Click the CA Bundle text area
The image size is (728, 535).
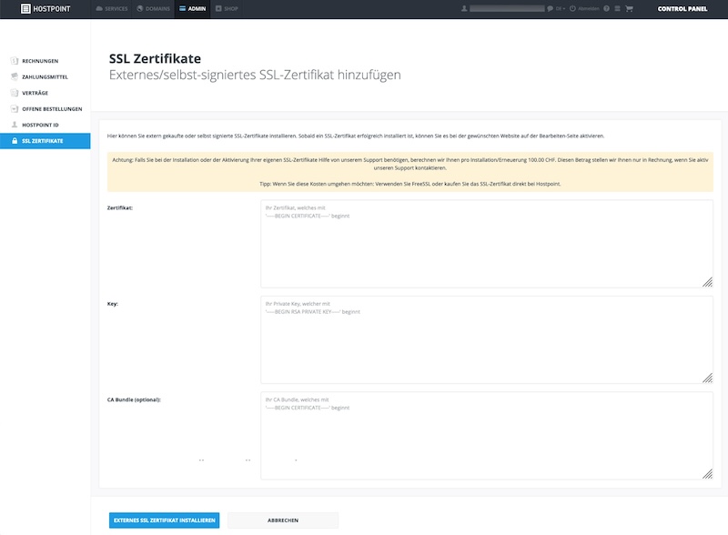487,436
